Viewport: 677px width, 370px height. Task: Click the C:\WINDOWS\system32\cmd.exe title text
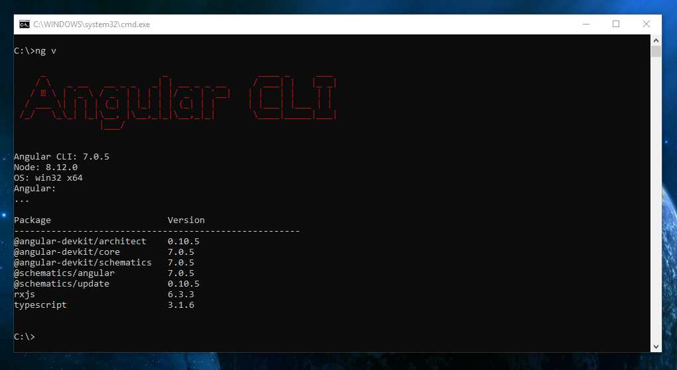click(92, 24)
